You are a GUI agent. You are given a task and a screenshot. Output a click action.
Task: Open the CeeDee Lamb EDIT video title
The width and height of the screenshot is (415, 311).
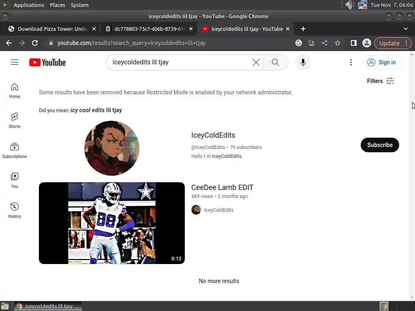tap(222, 187)
